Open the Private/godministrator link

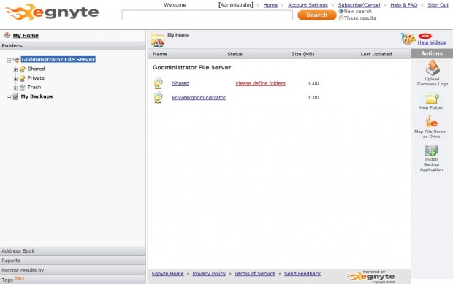(199, 98)
